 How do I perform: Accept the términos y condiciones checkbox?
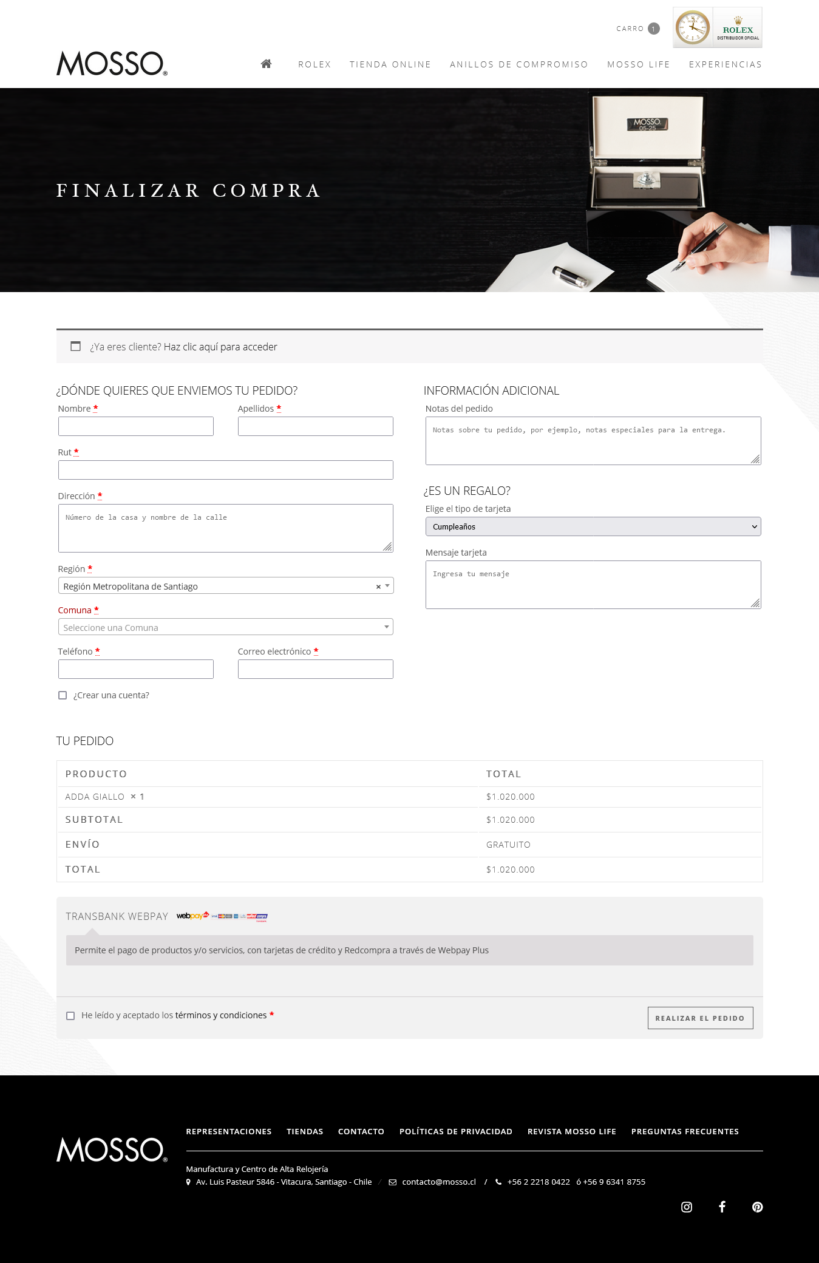click(70, 1016)
